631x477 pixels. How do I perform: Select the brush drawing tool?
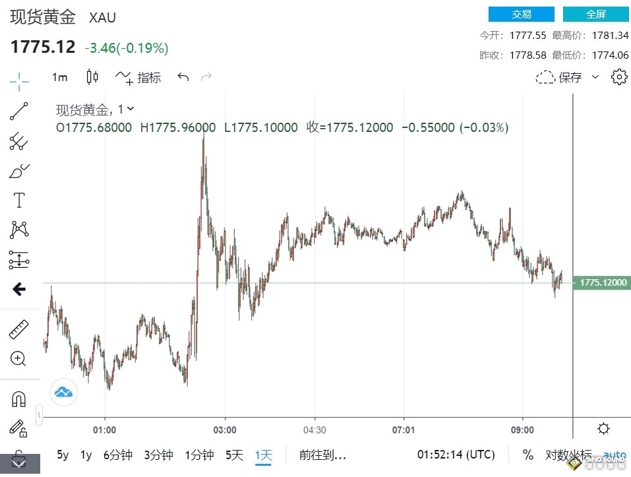pyautogui.click(x=19, y=170)
